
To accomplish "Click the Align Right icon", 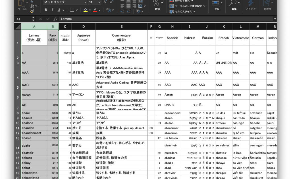I will (134, 6).
